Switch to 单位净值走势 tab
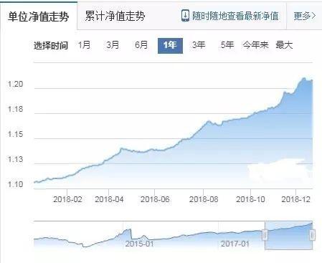Screen dimensions: 322x263 tap(39, 16)
